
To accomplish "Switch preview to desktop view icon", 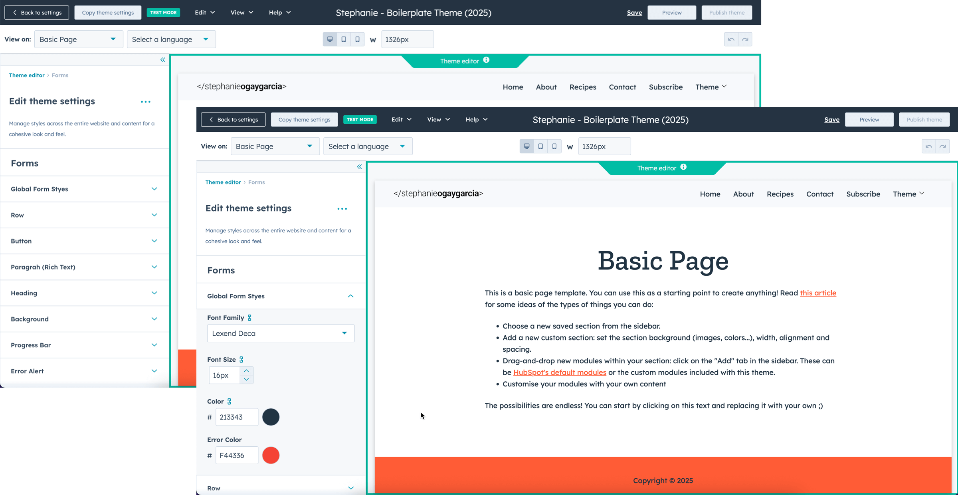I will click(x=527, y=146).
